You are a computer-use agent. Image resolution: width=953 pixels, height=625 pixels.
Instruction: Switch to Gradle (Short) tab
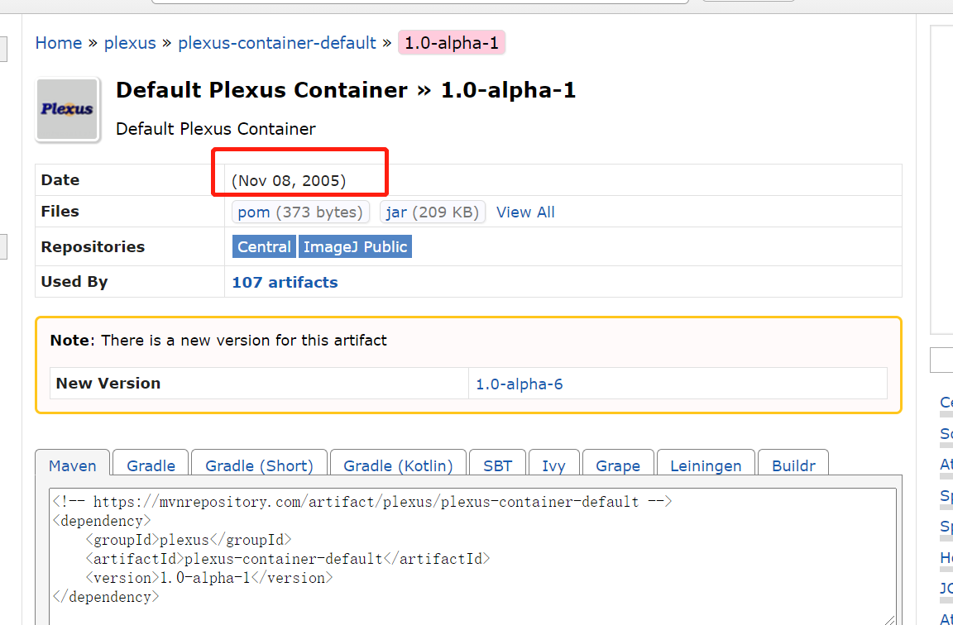tap(259, 465)
